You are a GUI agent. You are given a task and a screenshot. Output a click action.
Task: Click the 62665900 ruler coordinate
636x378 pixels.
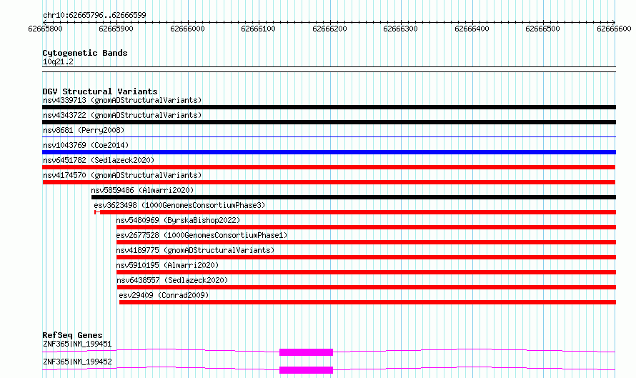116,29
